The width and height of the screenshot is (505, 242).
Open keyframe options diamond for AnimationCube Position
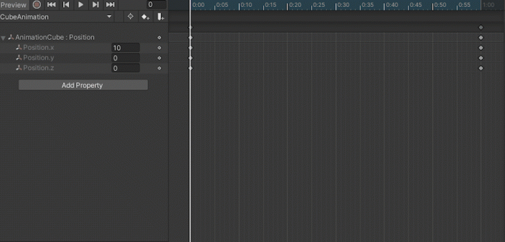159,37
